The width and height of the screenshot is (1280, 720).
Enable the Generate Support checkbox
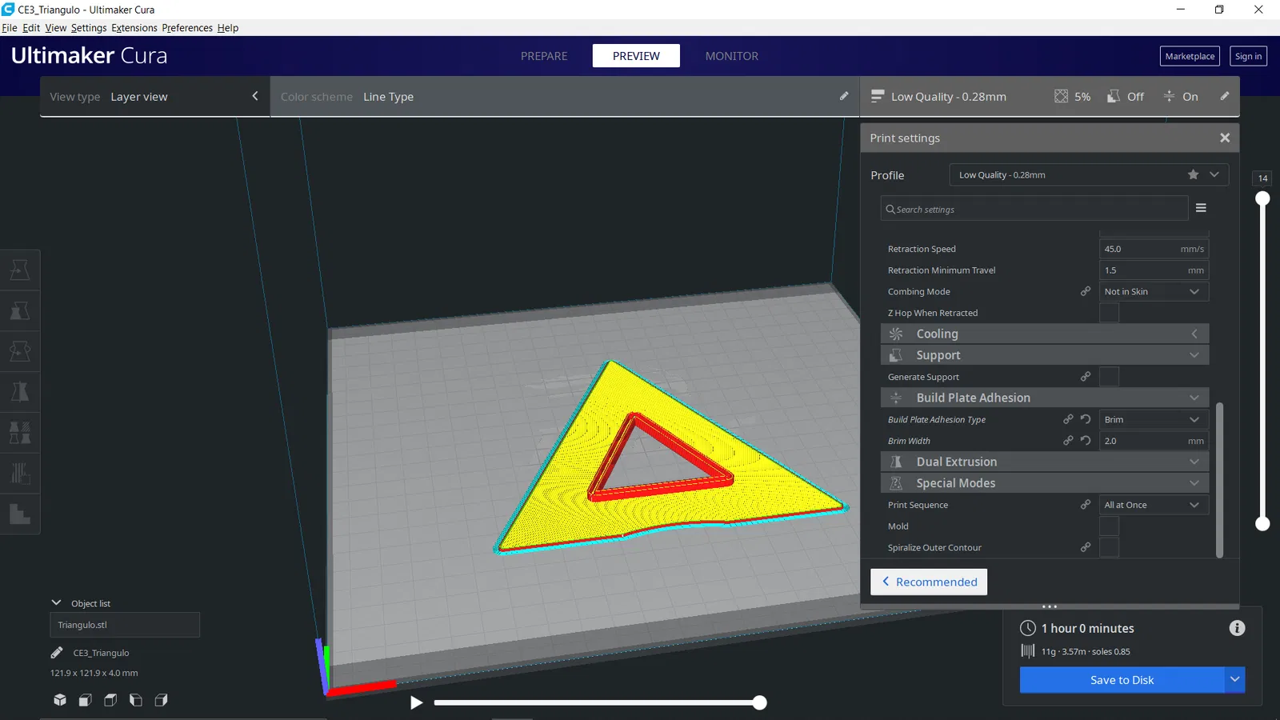[1109, 377]
